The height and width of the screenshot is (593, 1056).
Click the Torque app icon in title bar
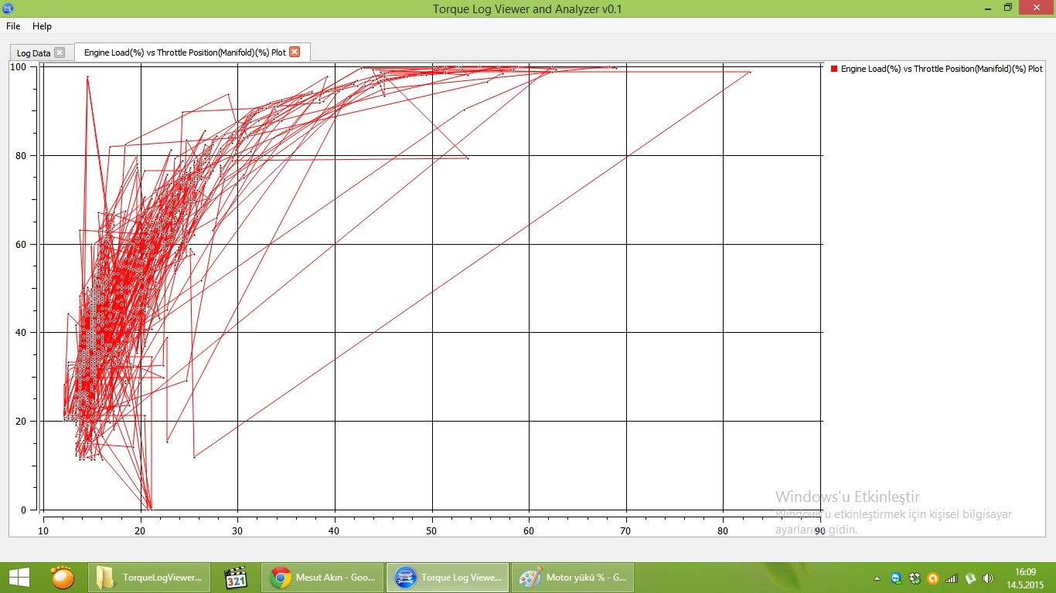click(8, 8)
